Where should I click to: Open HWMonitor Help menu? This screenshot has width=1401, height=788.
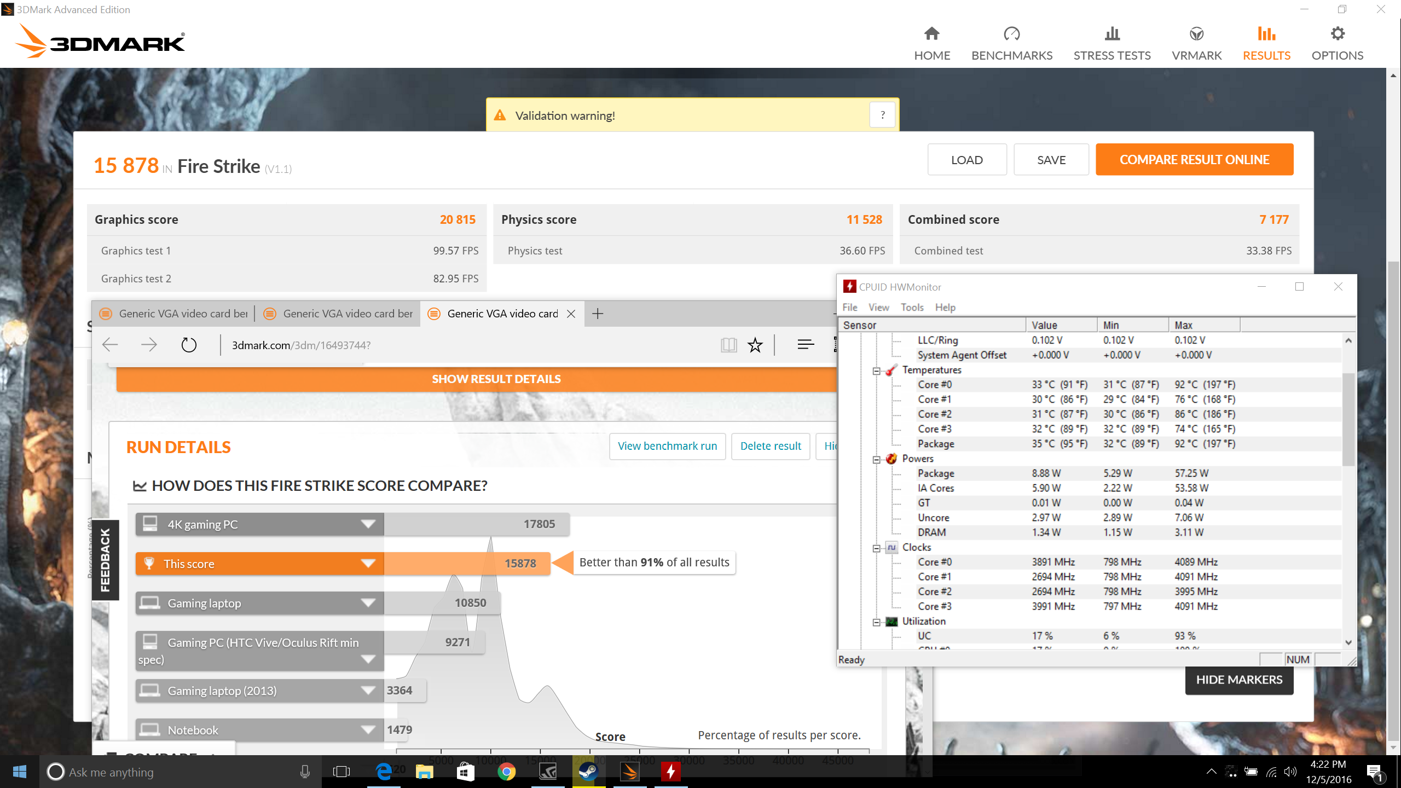pos(945,307)
